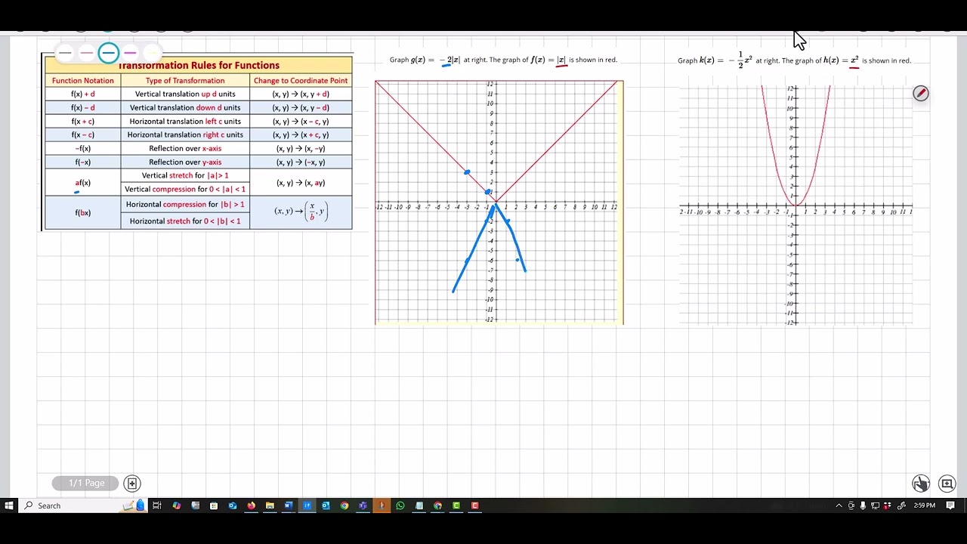Select the 'Change to Coordinate Point' header
Image resolution: width=967 pixels, height=544 pixels.
(x=301, y=81)
